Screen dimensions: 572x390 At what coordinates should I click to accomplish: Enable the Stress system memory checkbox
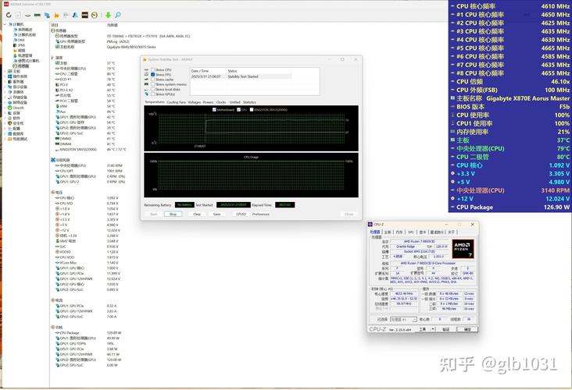coord(153,84)
